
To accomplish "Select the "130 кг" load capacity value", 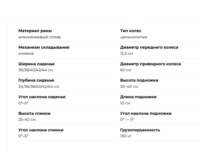I will point(126,136).
